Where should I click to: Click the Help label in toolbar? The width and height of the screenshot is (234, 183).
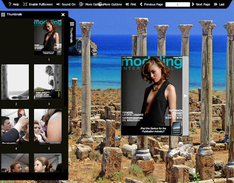pos(16,4)
